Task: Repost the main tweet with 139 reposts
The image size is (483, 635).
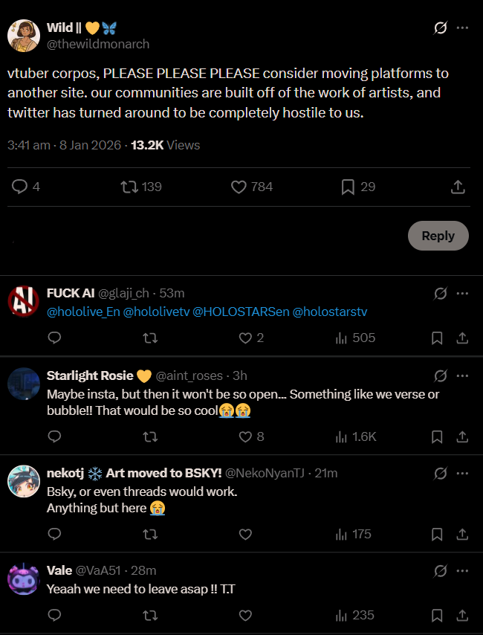Action: tap(129, 187)
